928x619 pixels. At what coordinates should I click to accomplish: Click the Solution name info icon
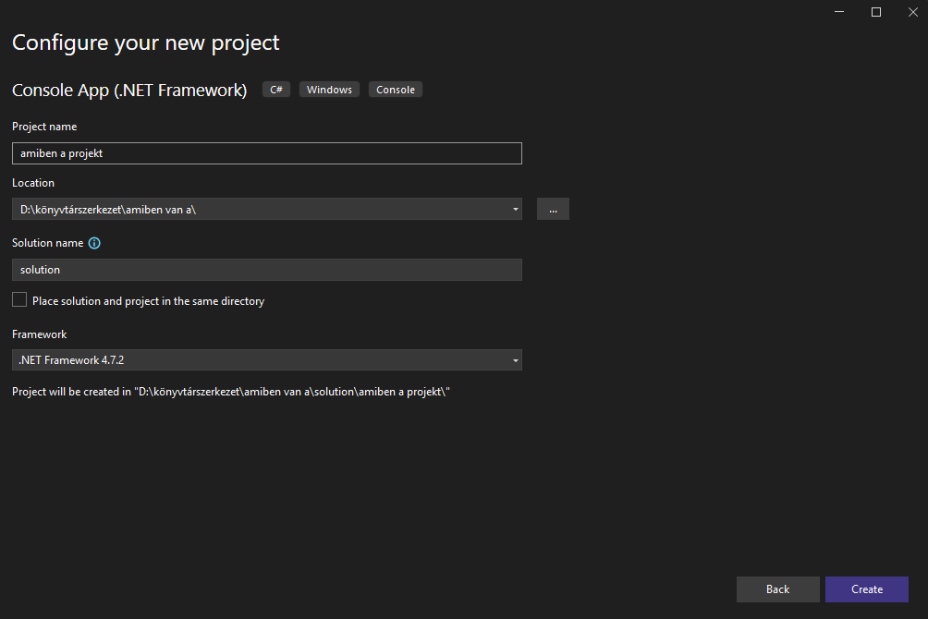pos(94,244)
